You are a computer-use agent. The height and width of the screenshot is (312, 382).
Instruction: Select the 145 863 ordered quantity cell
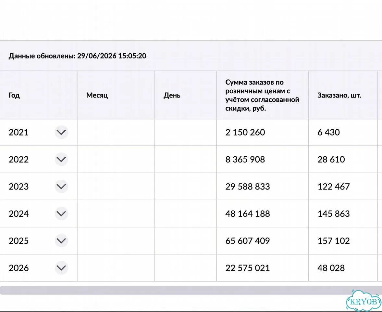tap(343, 214)
